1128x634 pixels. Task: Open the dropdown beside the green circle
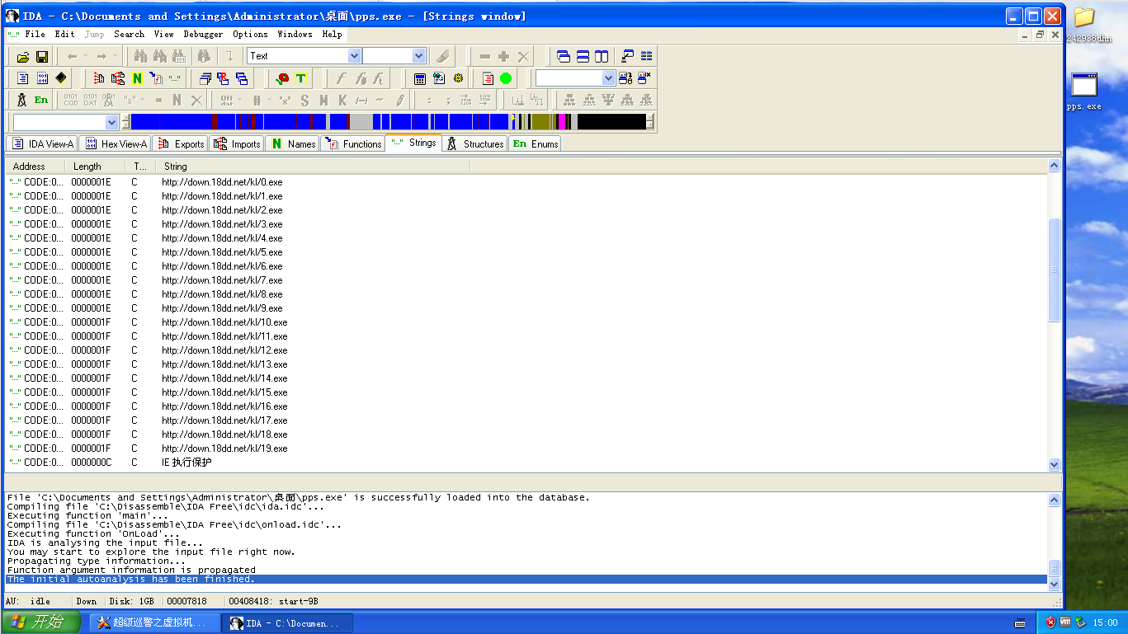click(608, 78)
